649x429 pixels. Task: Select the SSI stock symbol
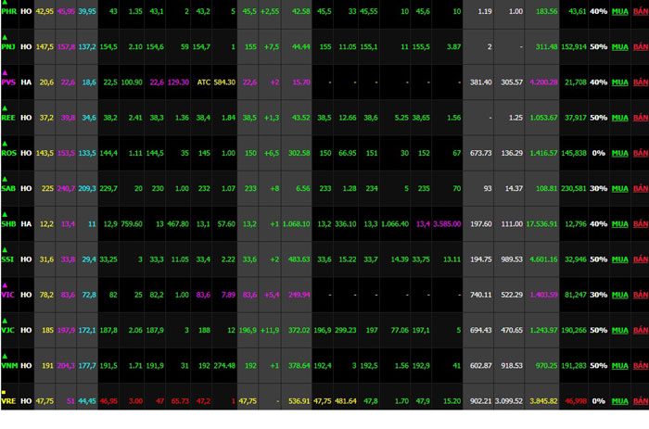coord(9,259)
